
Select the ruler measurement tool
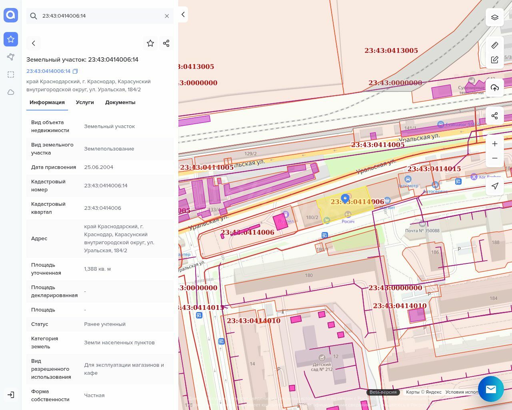[494, 45]
